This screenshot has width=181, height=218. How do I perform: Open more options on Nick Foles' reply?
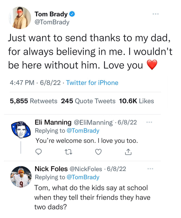(x=150, y=169)
